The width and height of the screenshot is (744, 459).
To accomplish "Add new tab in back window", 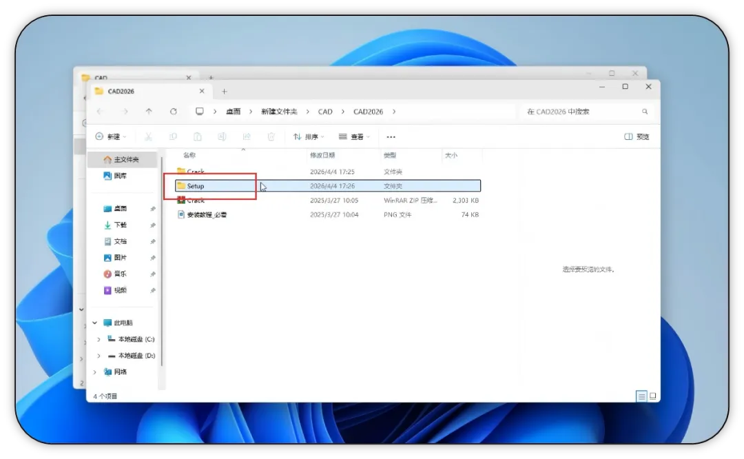I will 211,77.
